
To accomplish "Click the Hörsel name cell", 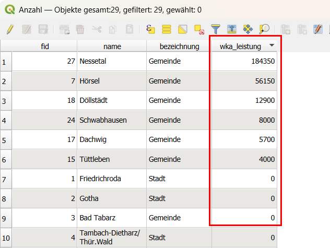I will pos(112,81).
